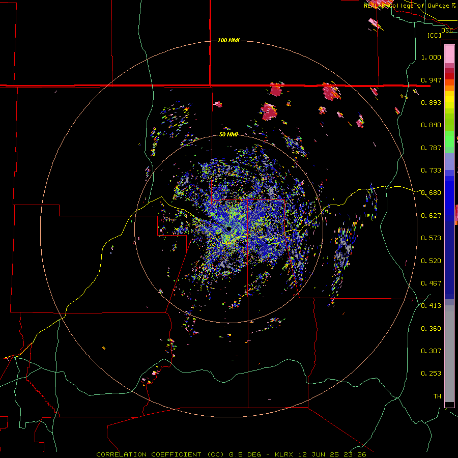Click the gray band of the color bar
Viewport: 458px width, 458px height.
point(449,354)
